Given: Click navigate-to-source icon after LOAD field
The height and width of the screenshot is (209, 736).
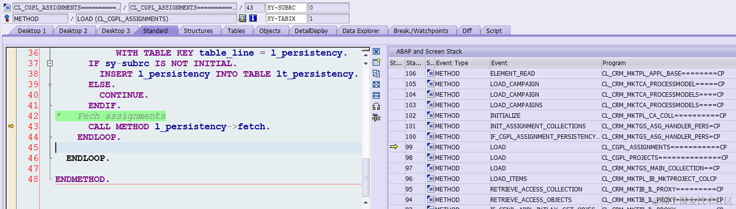Looking at the screenshot, I should click(243, 19).
